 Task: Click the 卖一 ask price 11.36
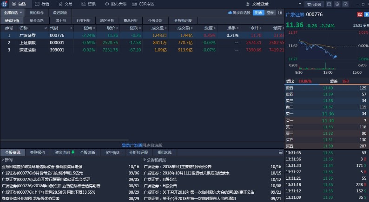(328, 114)
